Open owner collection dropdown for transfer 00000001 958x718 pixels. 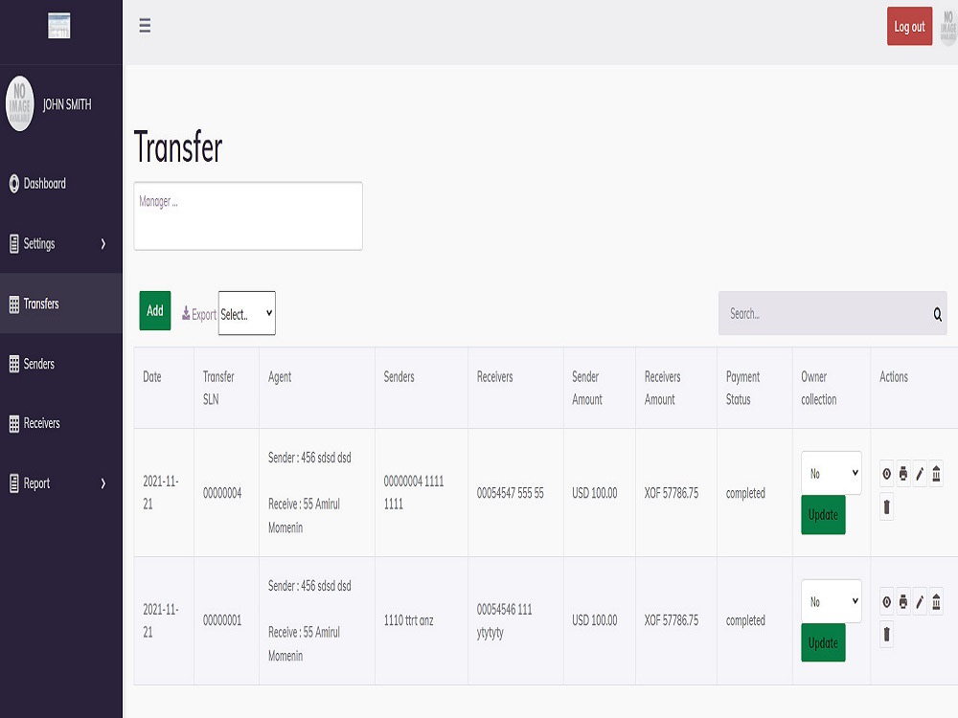point(832,601)
